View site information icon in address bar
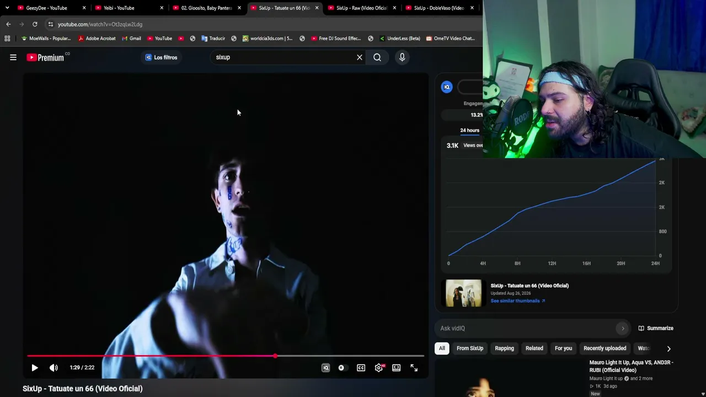This screenshot has width=706, height=397. click(x=50, y=24)
